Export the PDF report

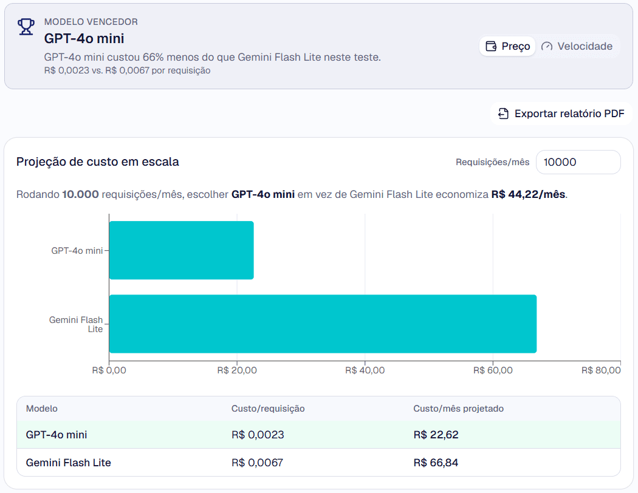coord(561,114)
